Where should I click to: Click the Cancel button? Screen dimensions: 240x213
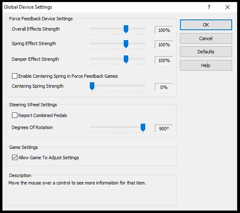(x=206, y=38)
